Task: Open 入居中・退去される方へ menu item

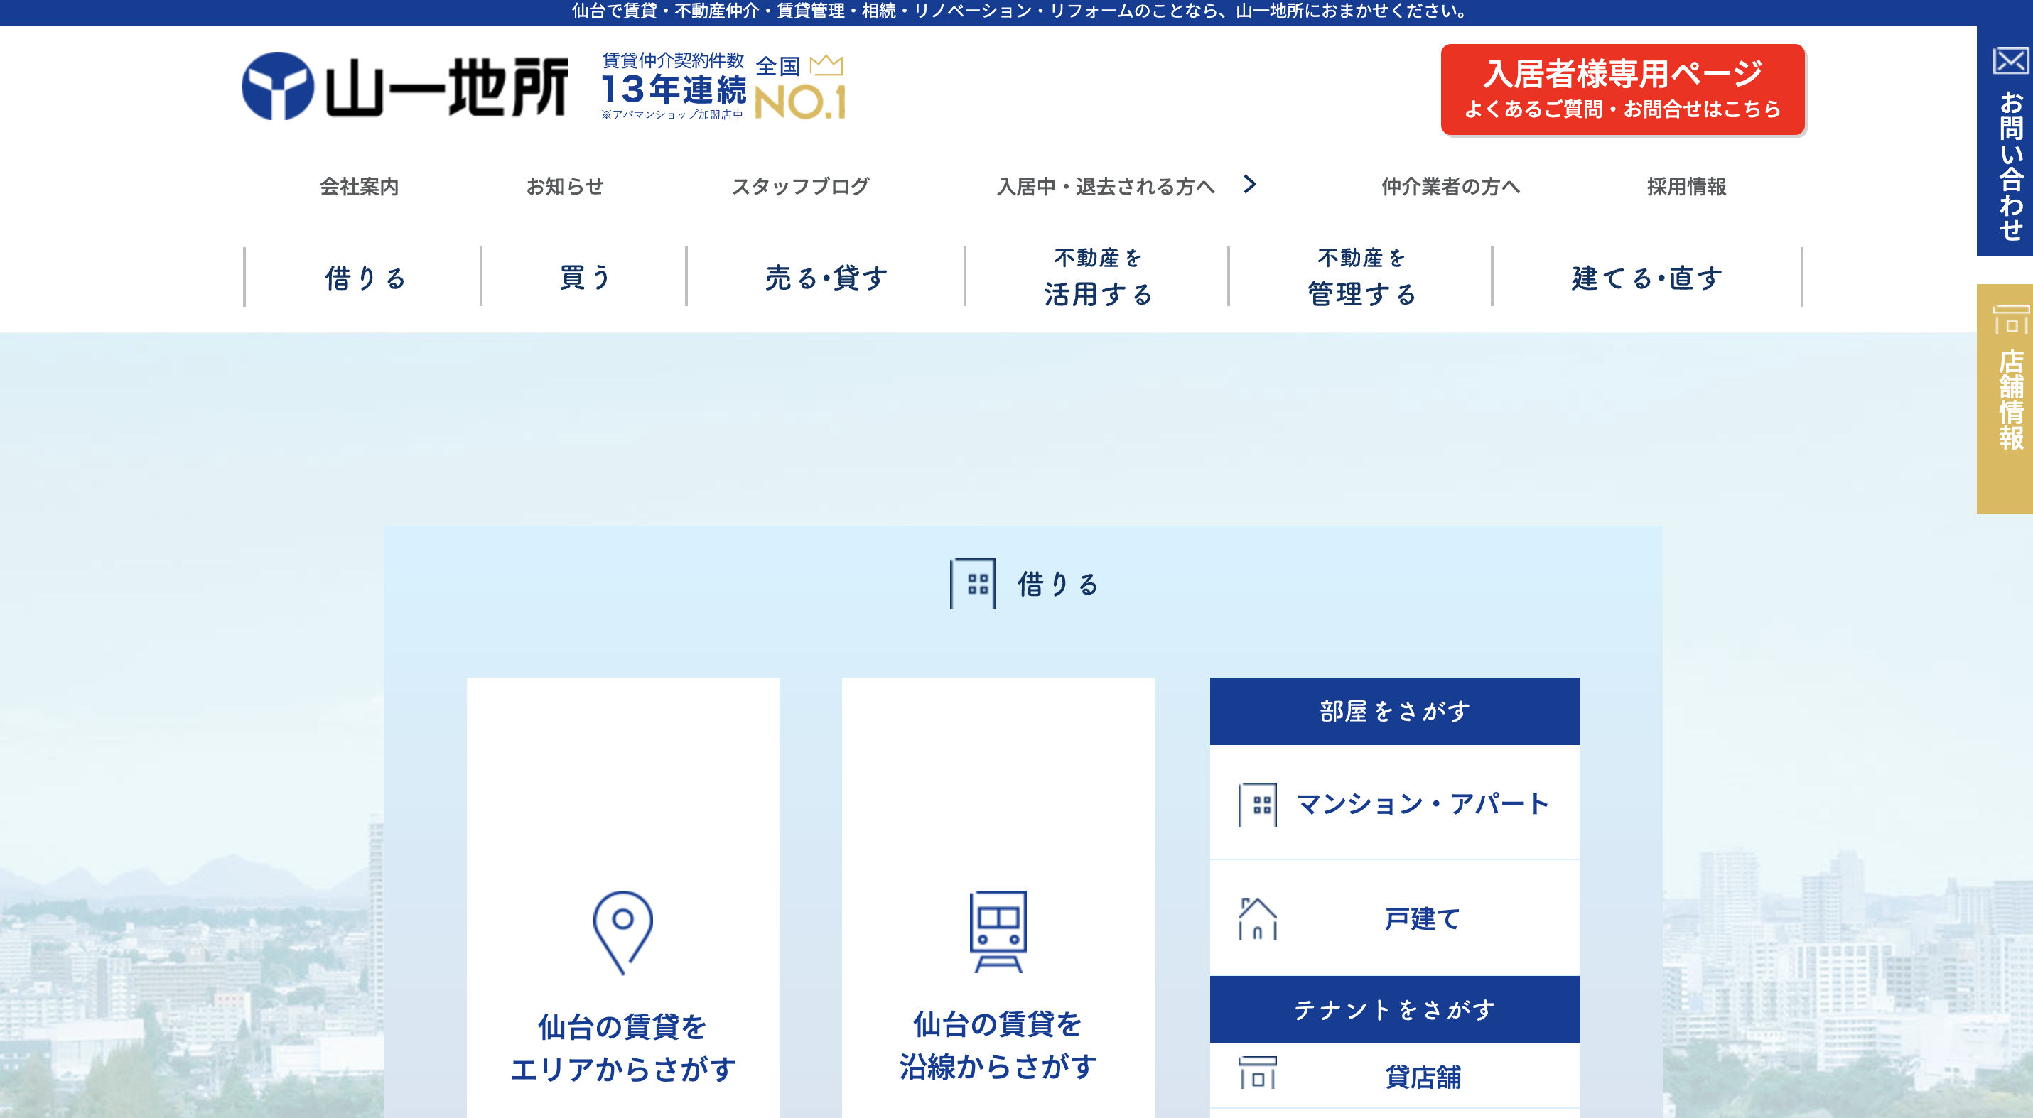Action: point(1106,186)
